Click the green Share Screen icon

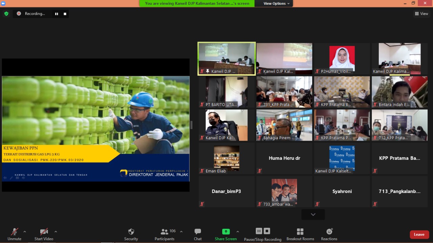[226, 232]
